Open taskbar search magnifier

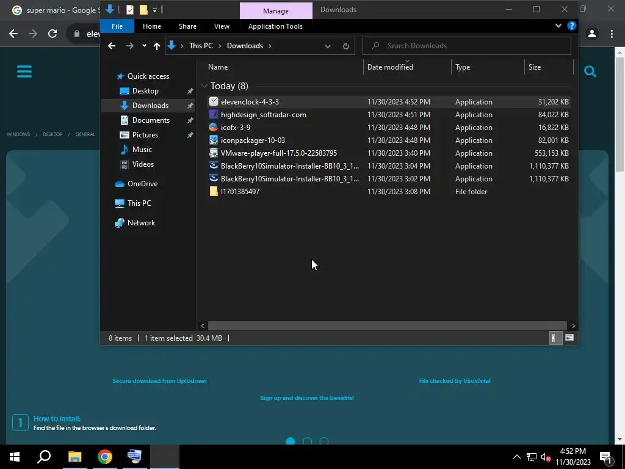(44, 457)
